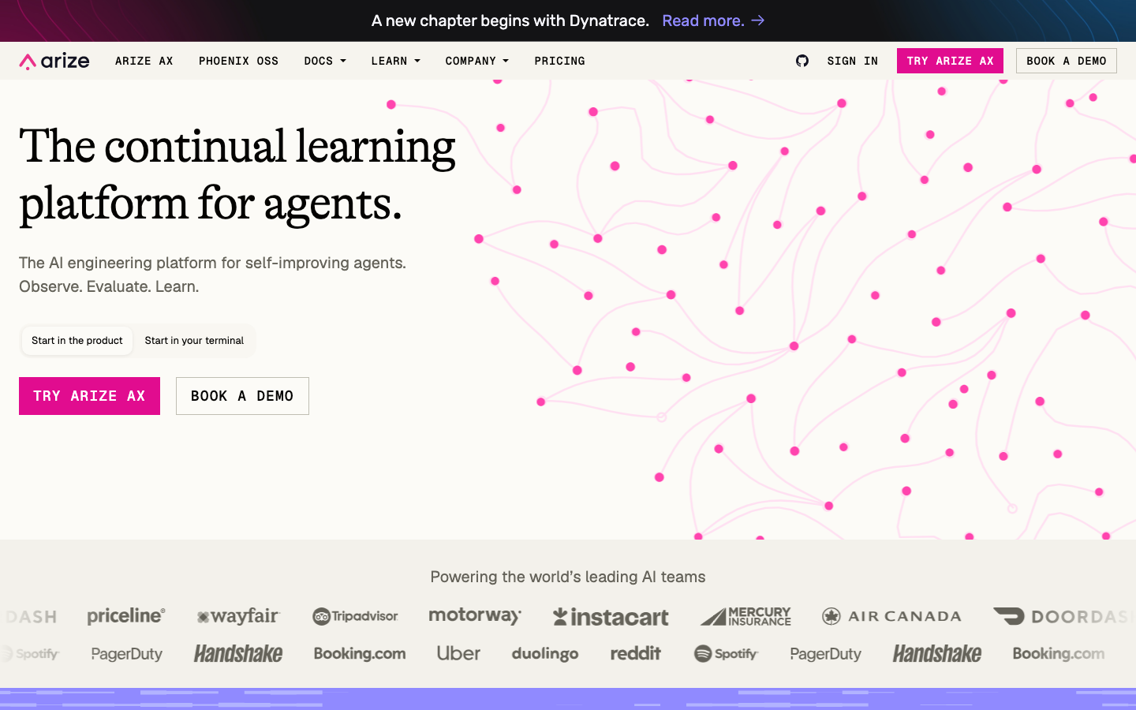
Task: Click the text 'Observe. Evaluate. Learn.'
Action: point(109,286)
